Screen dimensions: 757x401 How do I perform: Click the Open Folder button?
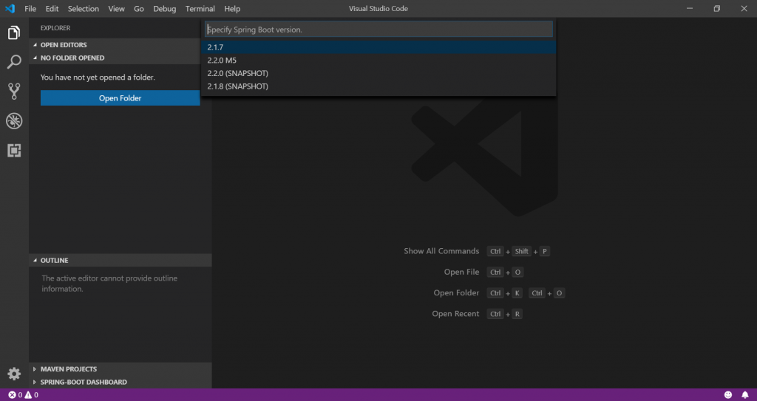pos(120,98)
